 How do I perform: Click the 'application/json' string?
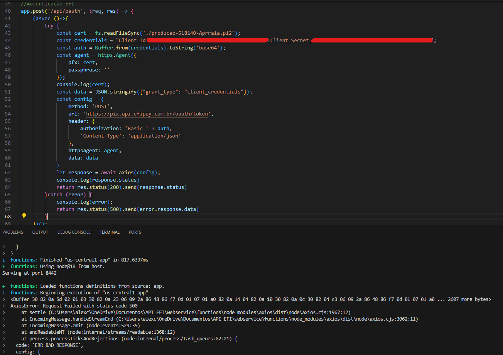154,136
